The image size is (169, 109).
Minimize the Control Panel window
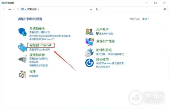[x=146, y=3]
